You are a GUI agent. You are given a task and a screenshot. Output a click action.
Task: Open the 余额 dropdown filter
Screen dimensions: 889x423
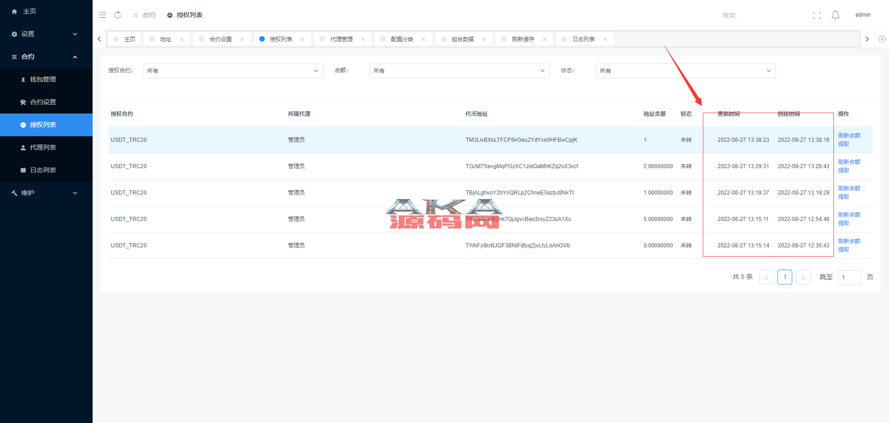(459, 71)
